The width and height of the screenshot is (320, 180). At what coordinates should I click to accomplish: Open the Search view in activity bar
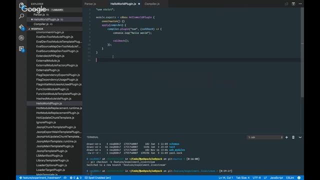point(21,16)
